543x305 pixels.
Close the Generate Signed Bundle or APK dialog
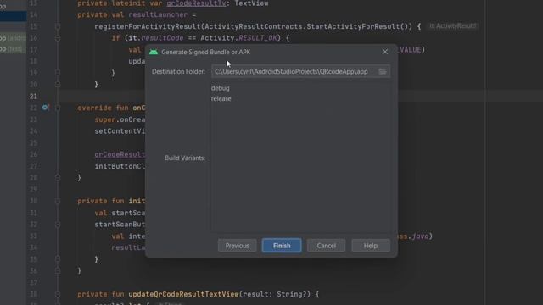(x=385, y=52)
